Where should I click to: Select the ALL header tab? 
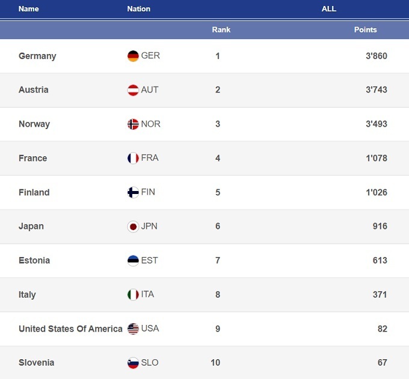(329, 9)
